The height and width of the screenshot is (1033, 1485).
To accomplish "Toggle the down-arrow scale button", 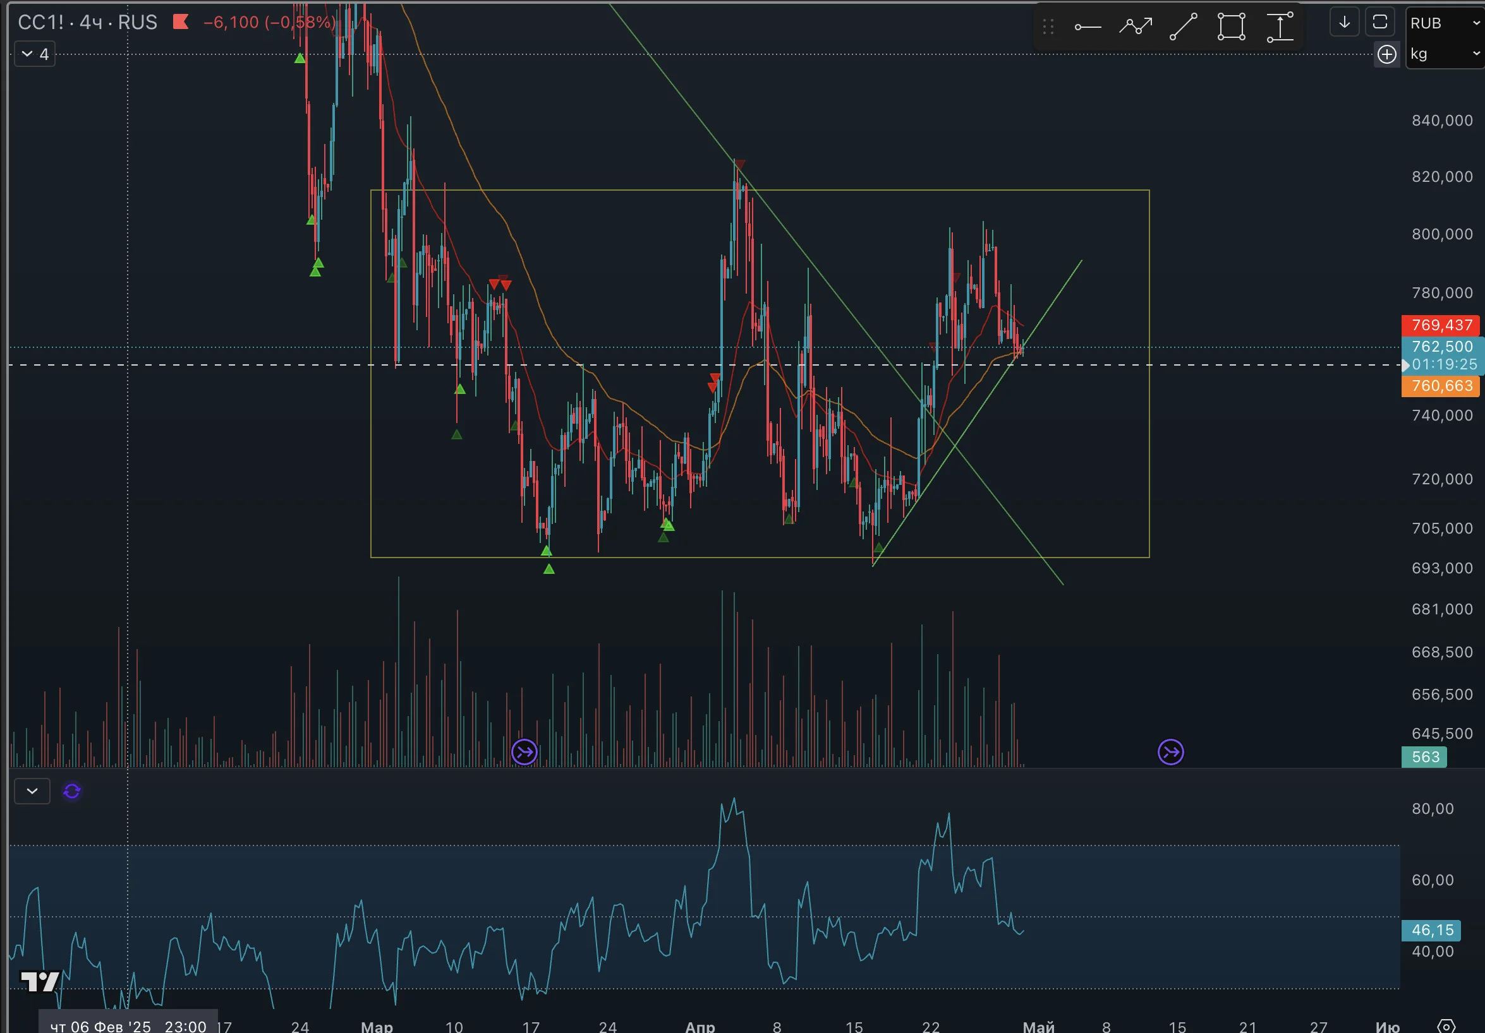I will pos(1344,22).
